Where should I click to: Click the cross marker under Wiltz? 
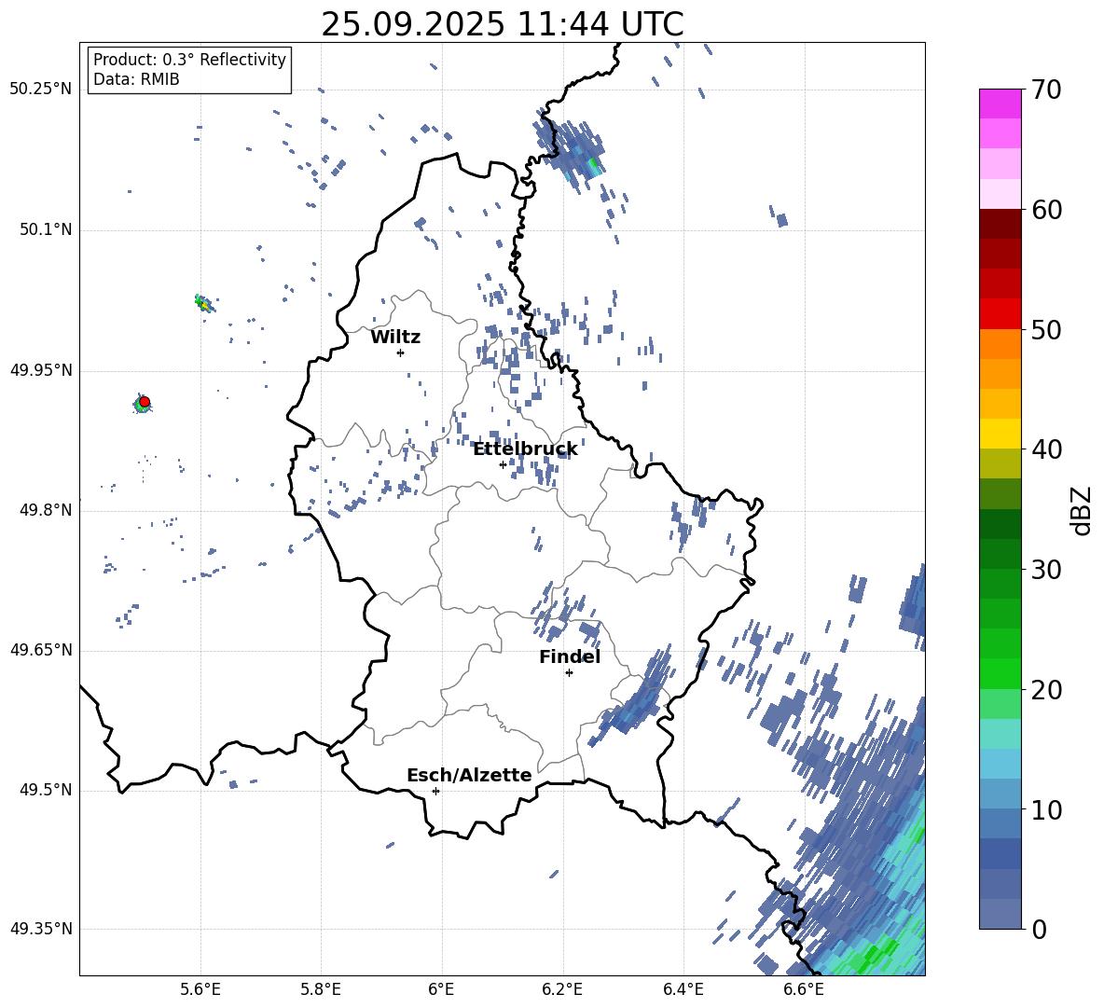point(401,352)
